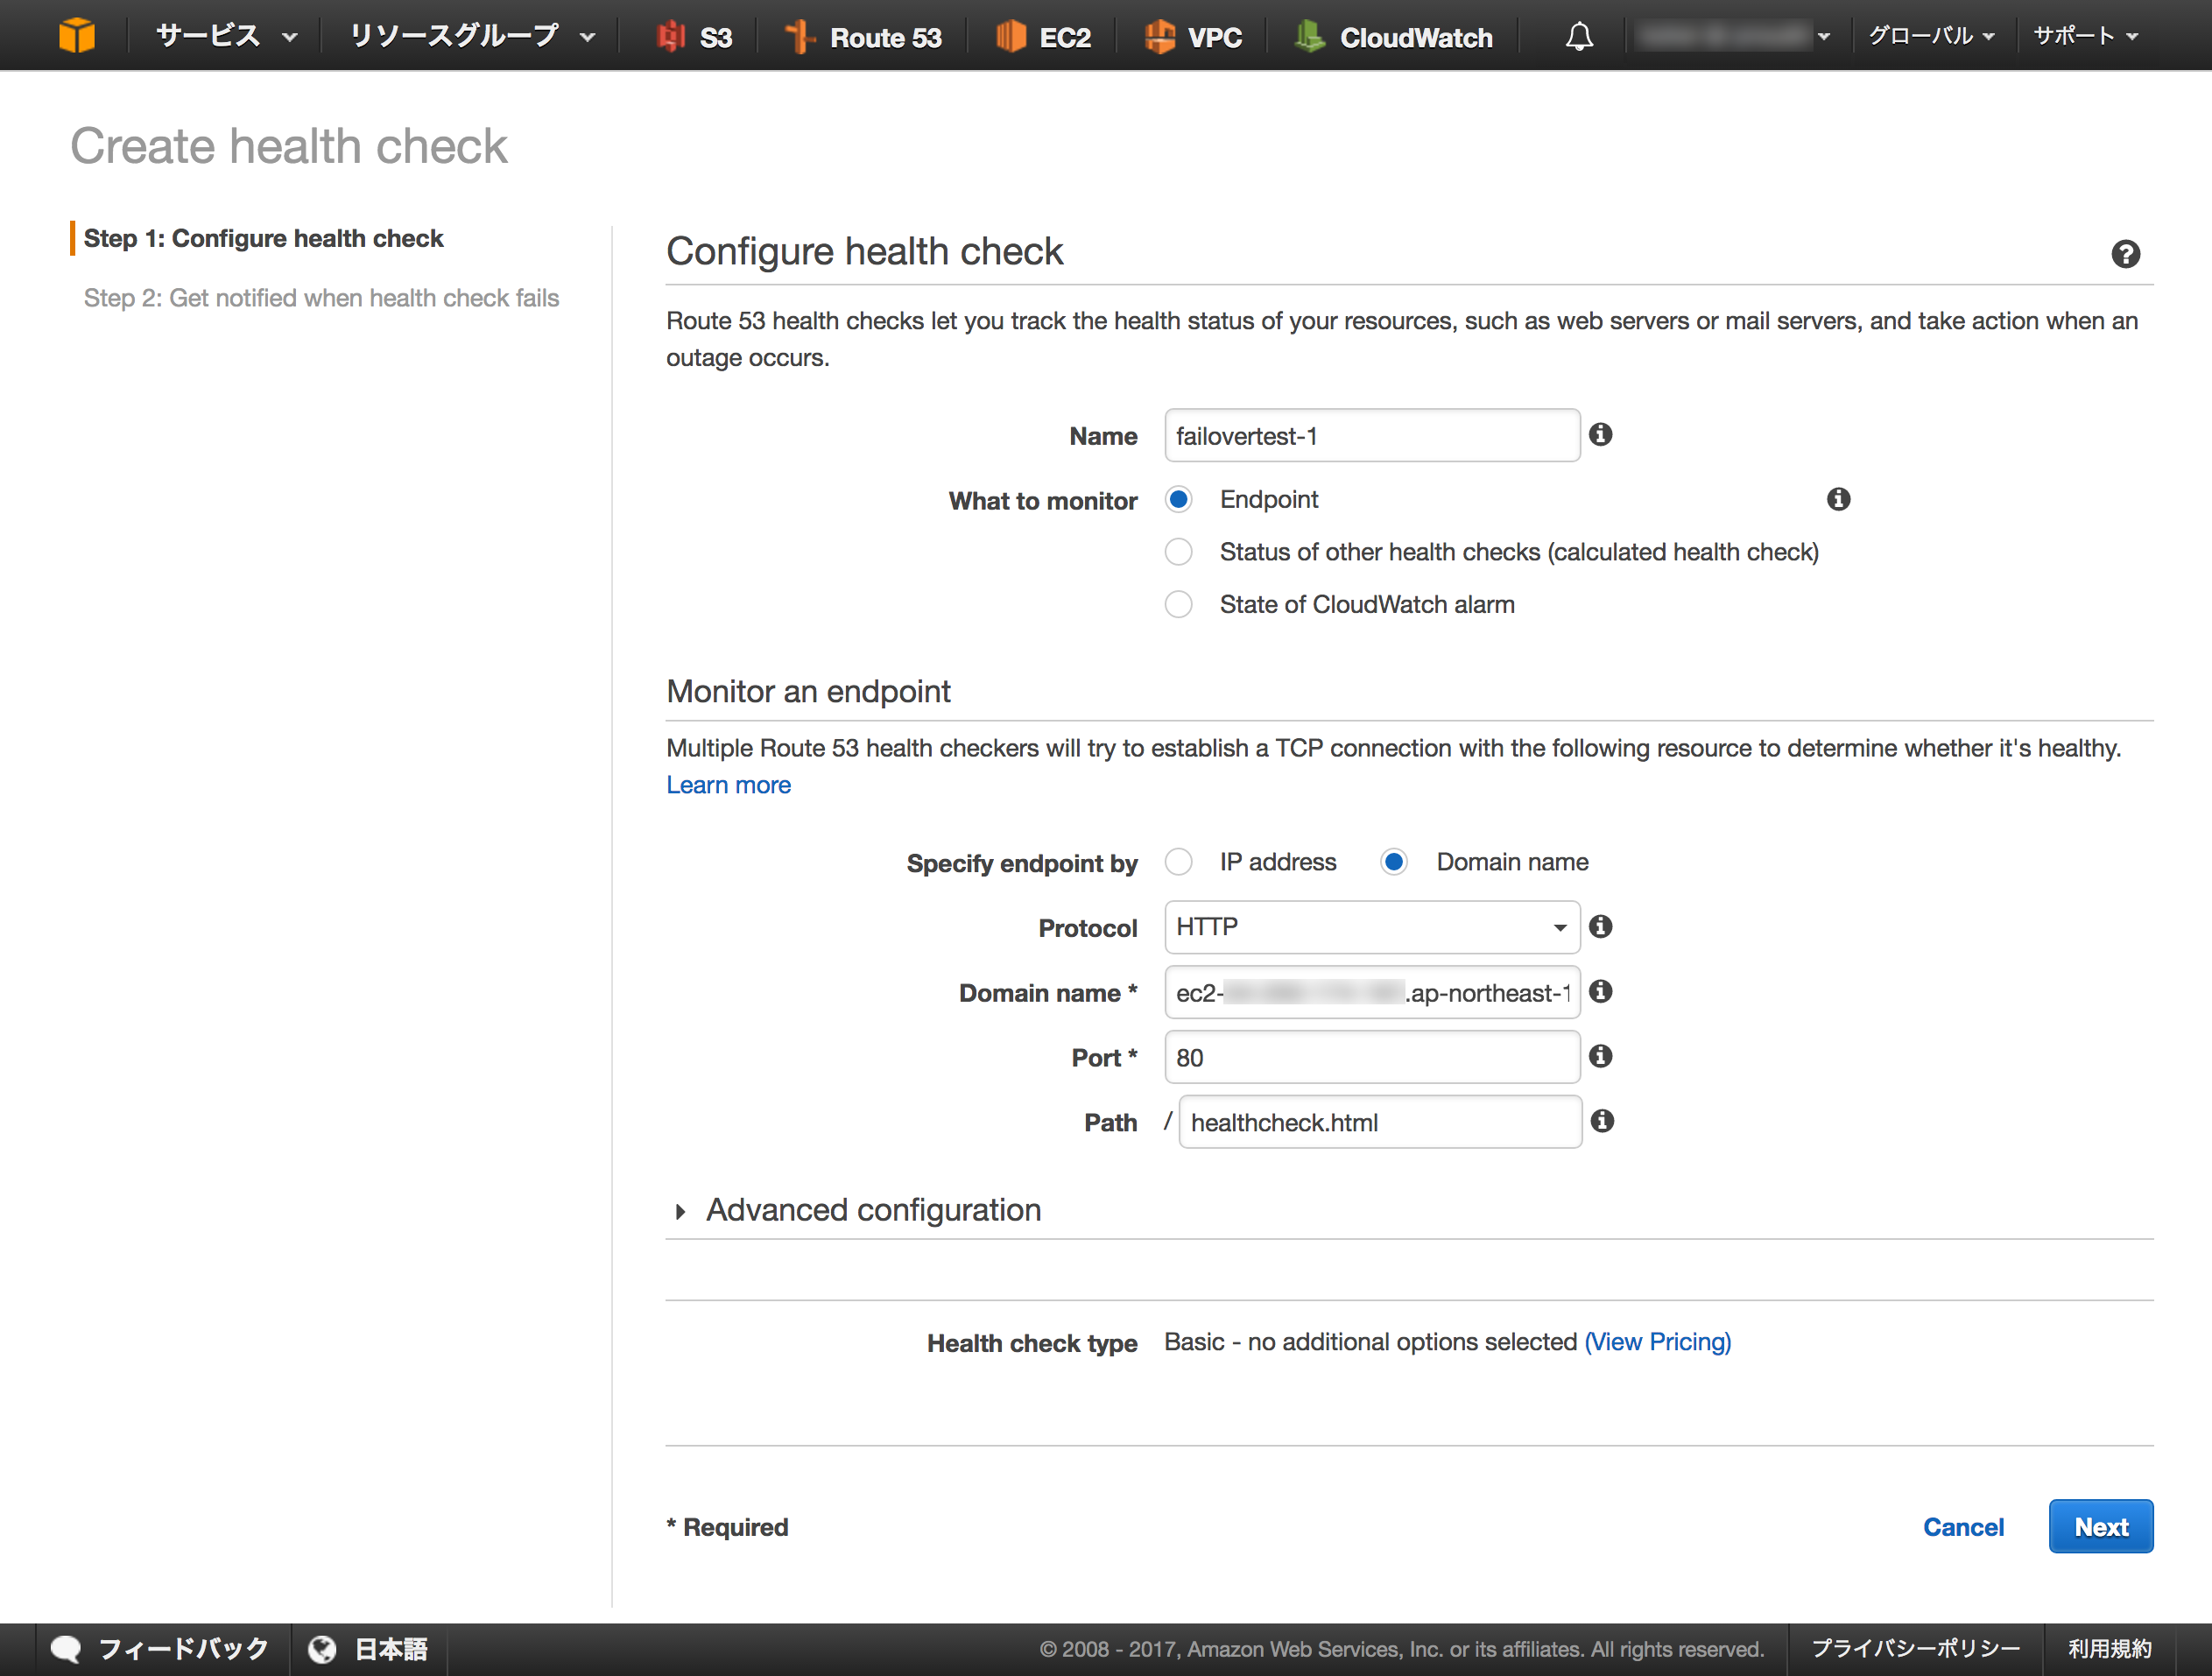Open the サポート support menu

[x=2085, y=37]
